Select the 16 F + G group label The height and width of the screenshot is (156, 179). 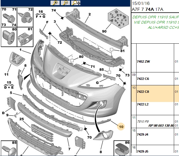click(x=41, y=14)
